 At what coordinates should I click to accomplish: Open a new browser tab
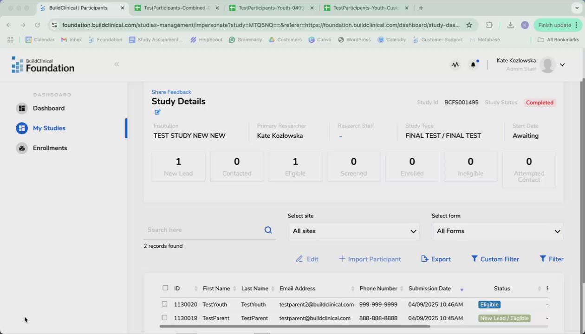pyautogui.click(x=421, y=8)
